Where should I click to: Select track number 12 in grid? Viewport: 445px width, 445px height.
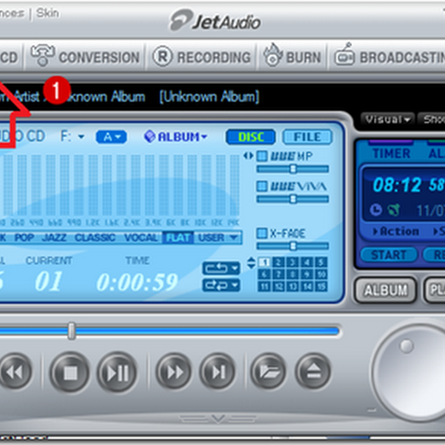tap(279, 286)
